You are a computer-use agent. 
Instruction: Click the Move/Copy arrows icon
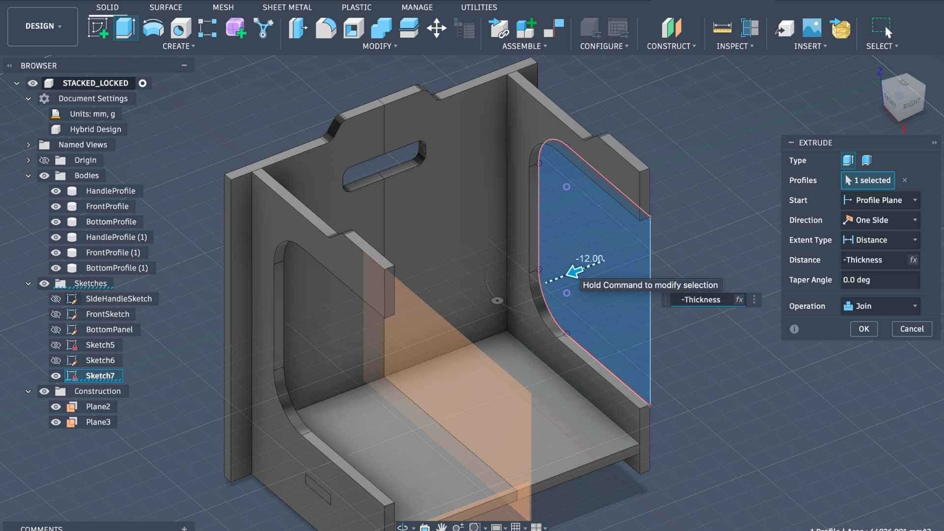coord(436,28)
